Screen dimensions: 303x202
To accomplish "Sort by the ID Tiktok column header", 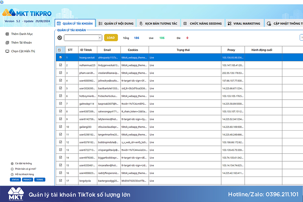I will click(88, 50).
